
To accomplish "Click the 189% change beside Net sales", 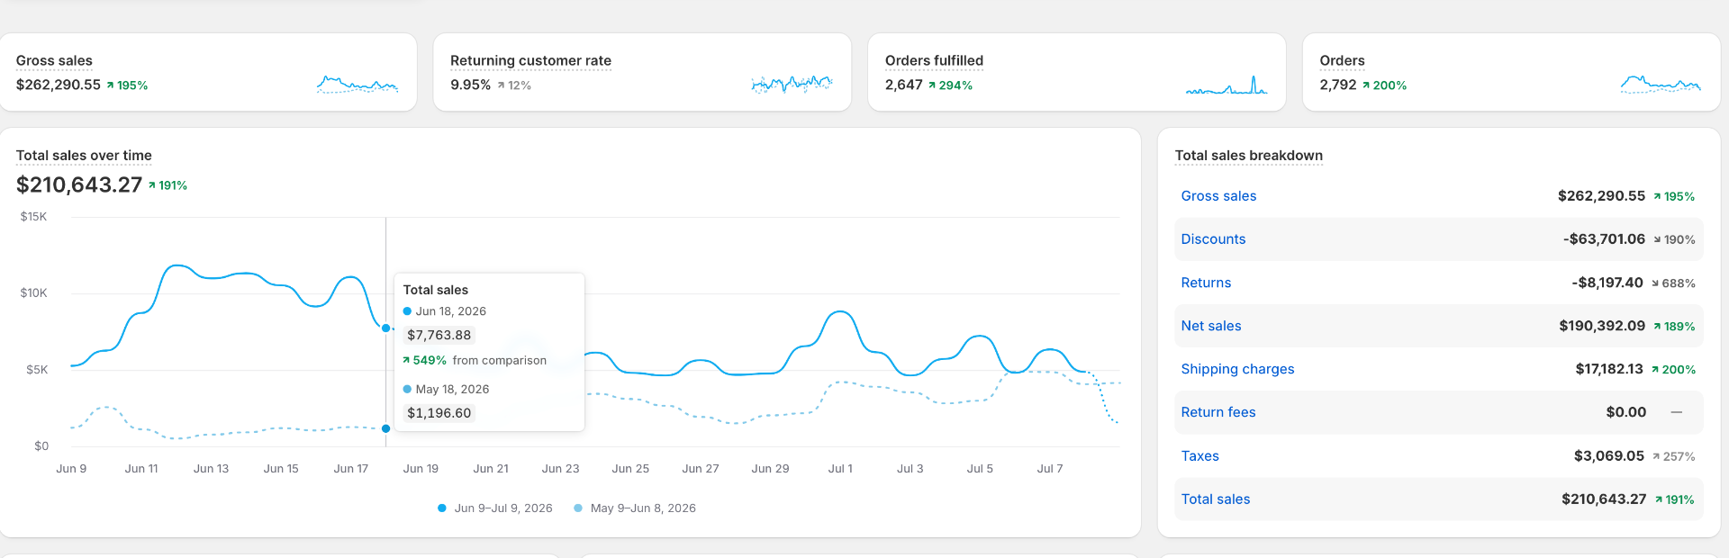I will (1673, 327).
